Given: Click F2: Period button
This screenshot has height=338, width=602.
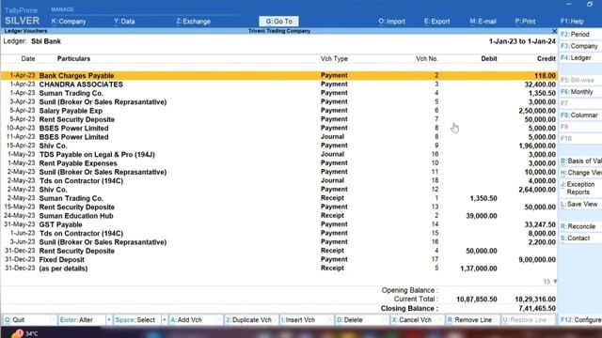Looking at the screenshot, I should click(580, 35).
